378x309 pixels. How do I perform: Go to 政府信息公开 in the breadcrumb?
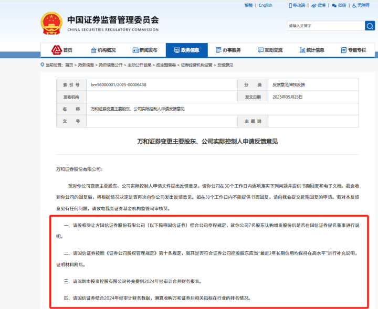111,65
